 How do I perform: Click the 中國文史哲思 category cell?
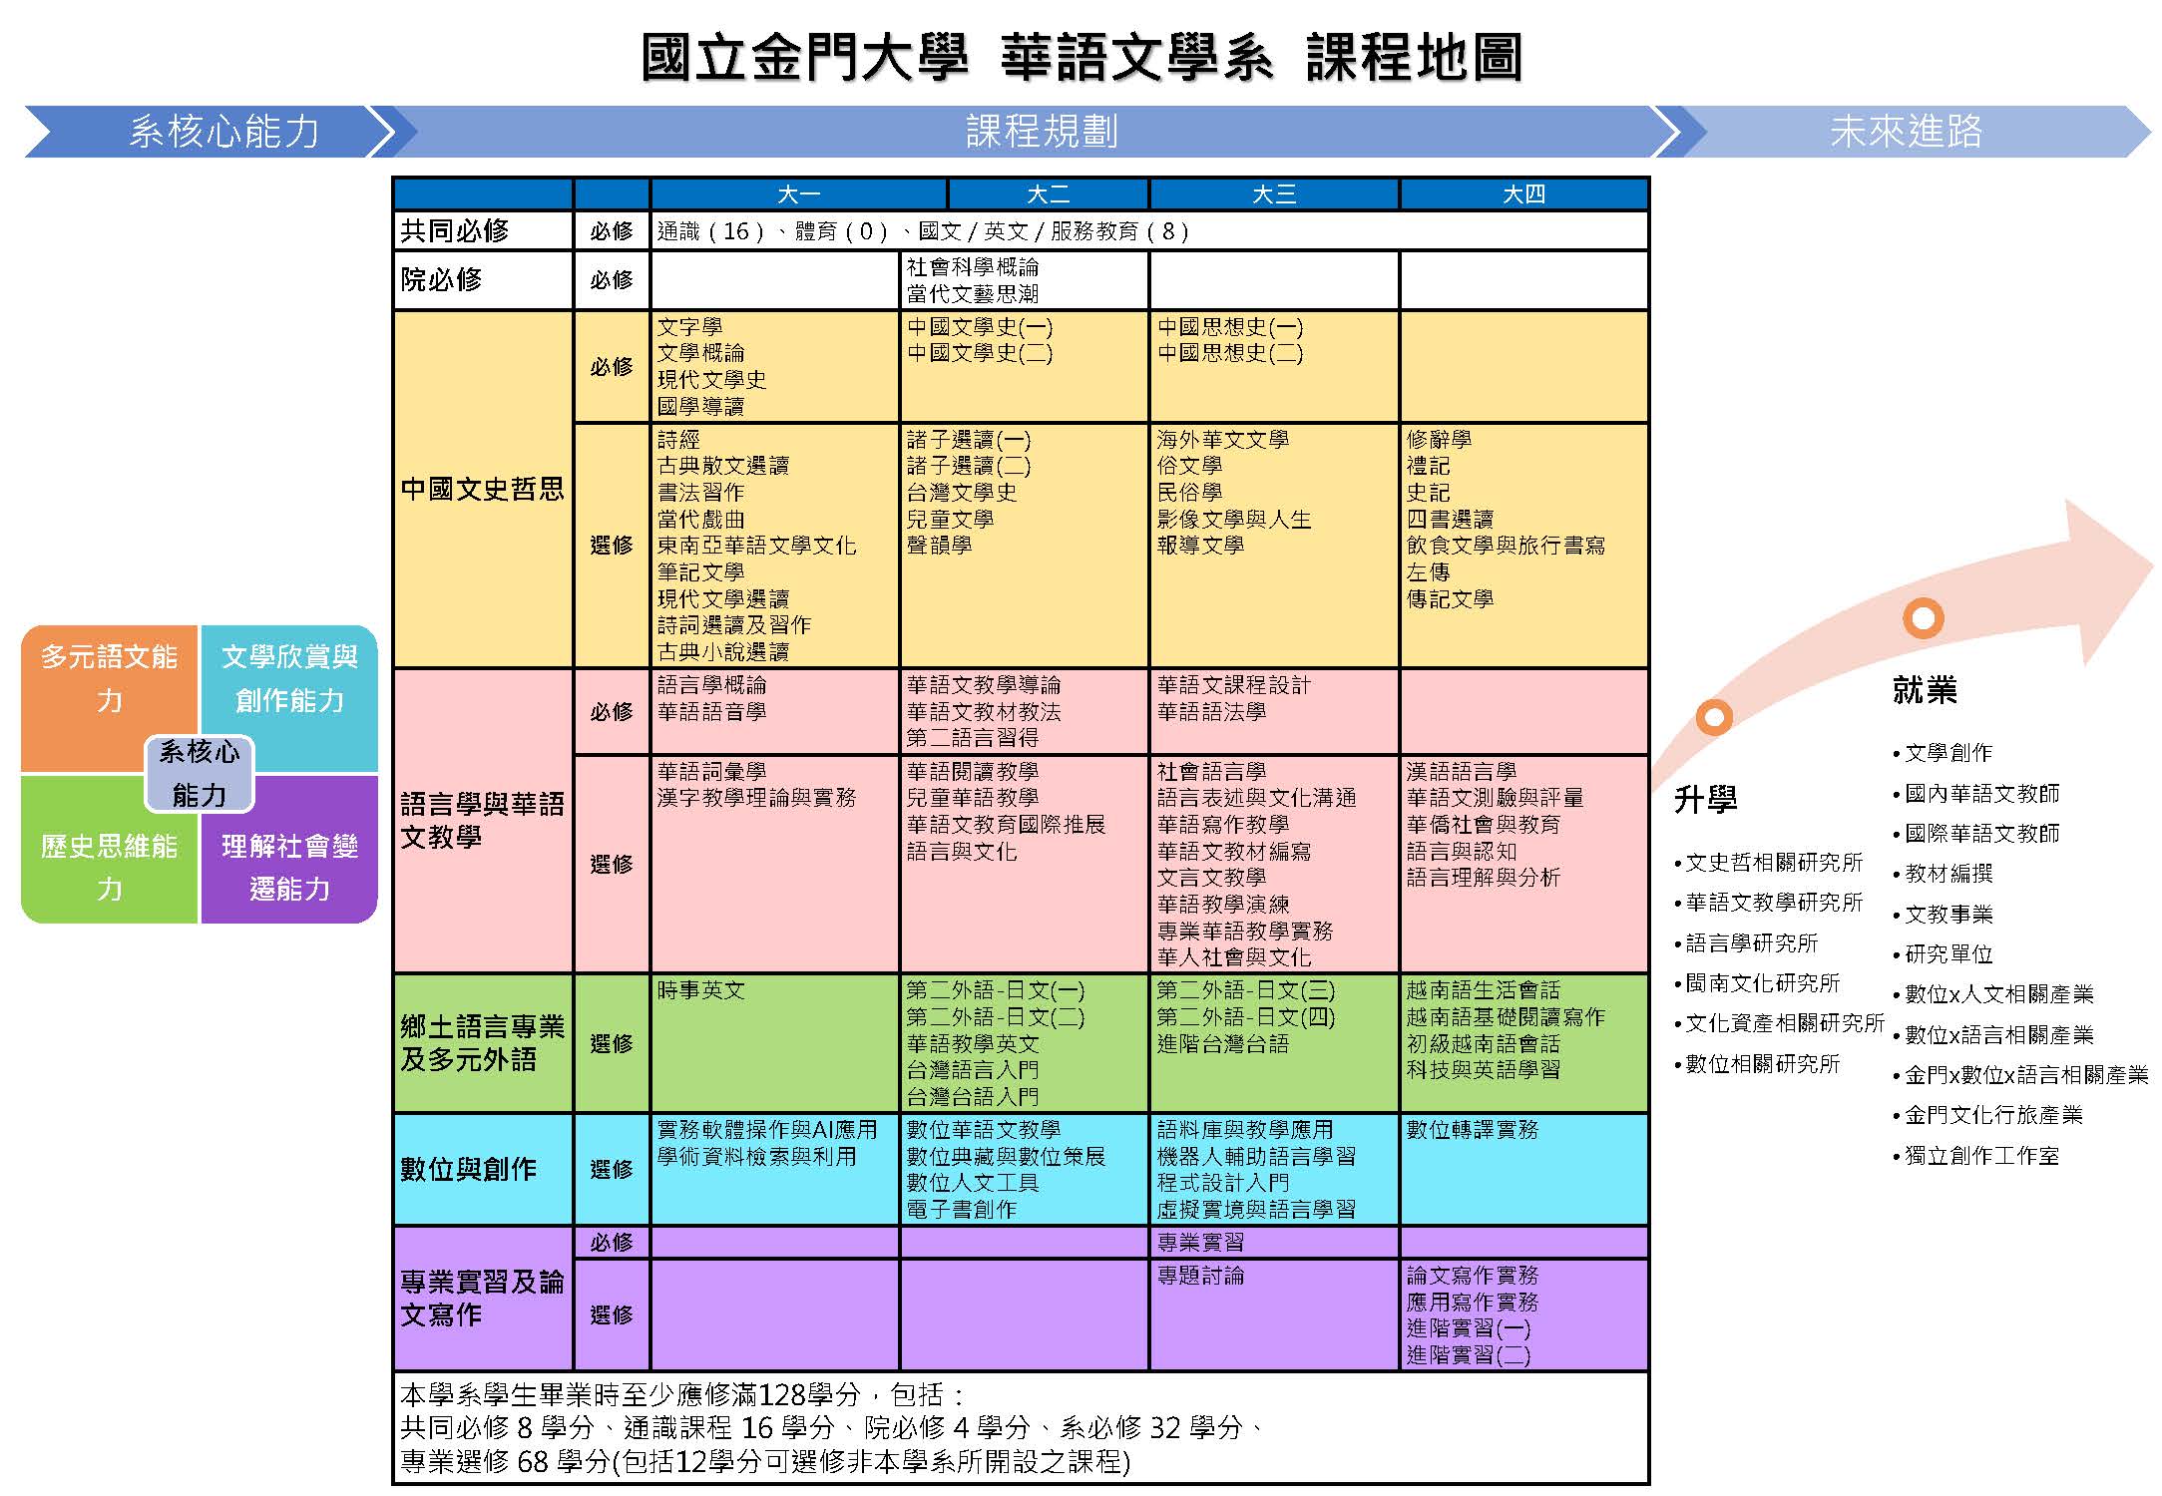(483, 490)
